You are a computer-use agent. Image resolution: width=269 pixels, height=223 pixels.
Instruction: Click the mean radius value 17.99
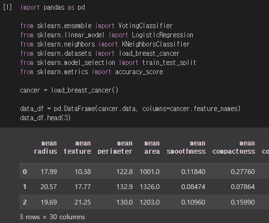49,172
